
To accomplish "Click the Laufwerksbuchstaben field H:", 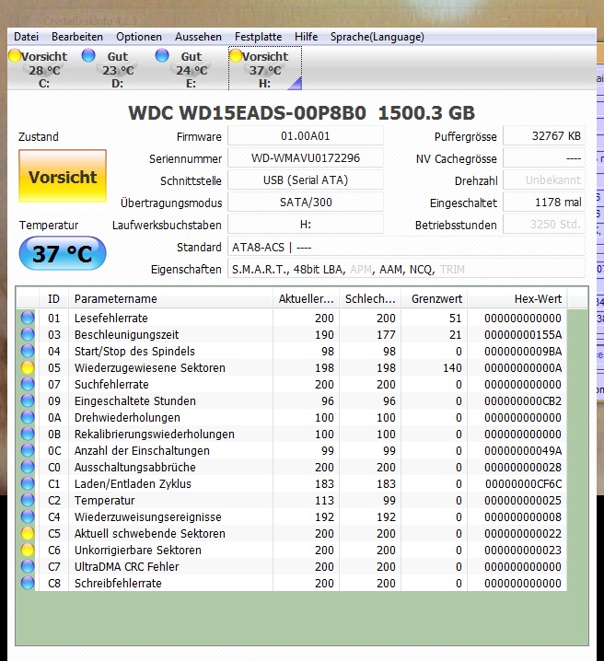I will pos(306,225).
